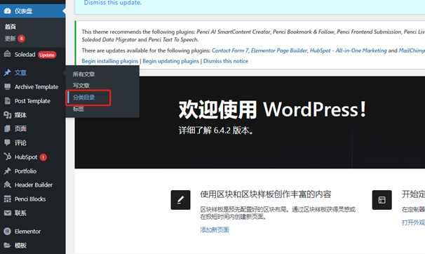Click the HubSpot sprocket icon

coord(7,156)
